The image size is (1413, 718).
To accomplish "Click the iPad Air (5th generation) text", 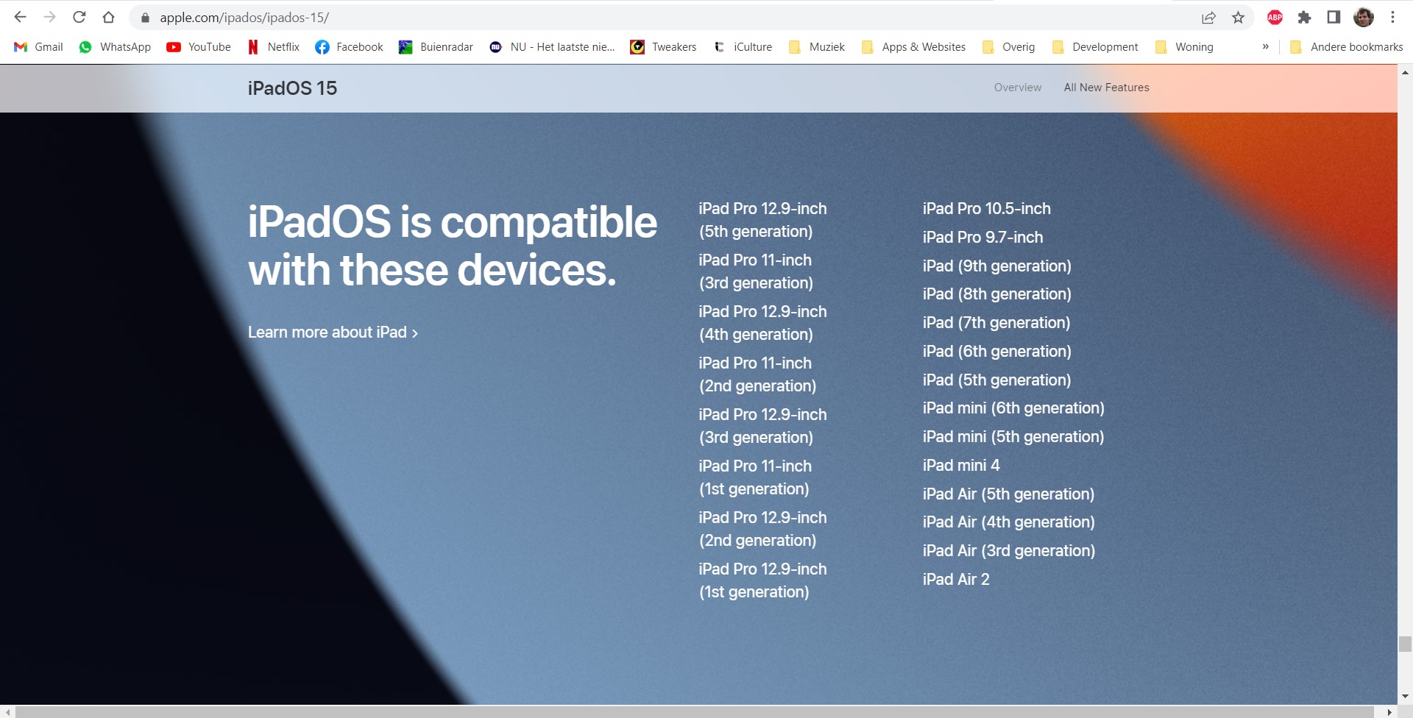I will click(1009, 494).
